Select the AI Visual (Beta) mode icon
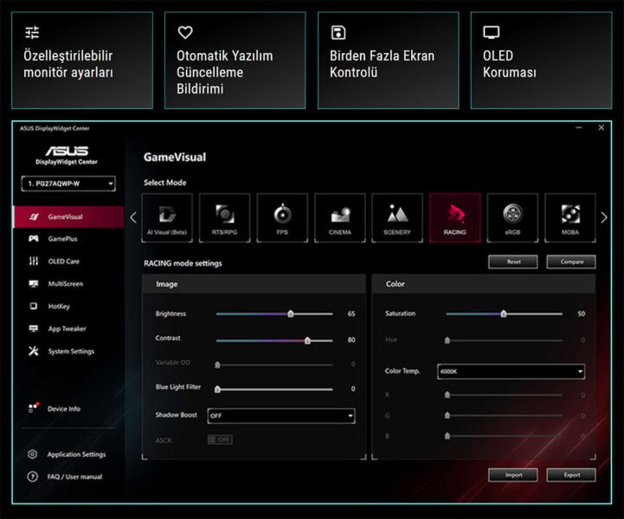The width and height of the screenshot is (624, 519). [x=167, y=215]
